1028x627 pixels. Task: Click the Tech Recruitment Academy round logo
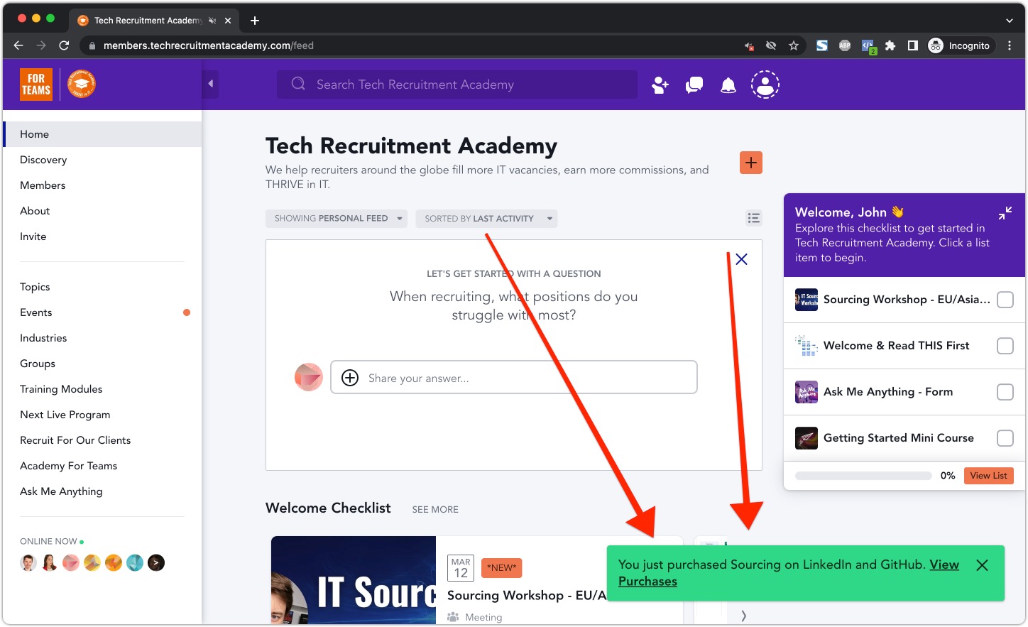(82, 84)
